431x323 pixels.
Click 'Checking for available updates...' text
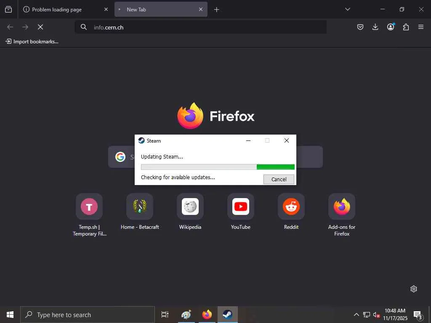tap(178, 177)
